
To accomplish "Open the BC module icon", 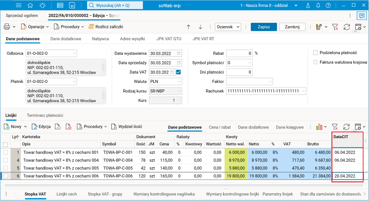I will click(x=72, y=5).
